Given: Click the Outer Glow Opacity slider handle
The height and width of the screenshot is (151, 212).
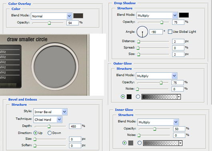Looking at the screenshot, I should click(x=161, y=83).
